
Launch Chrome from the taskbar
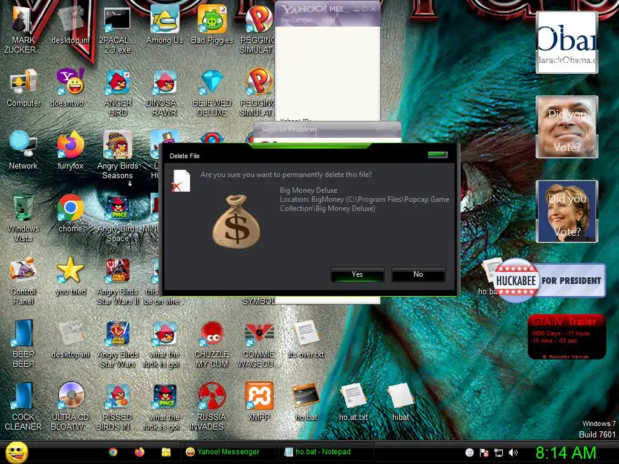click(113, 452)
